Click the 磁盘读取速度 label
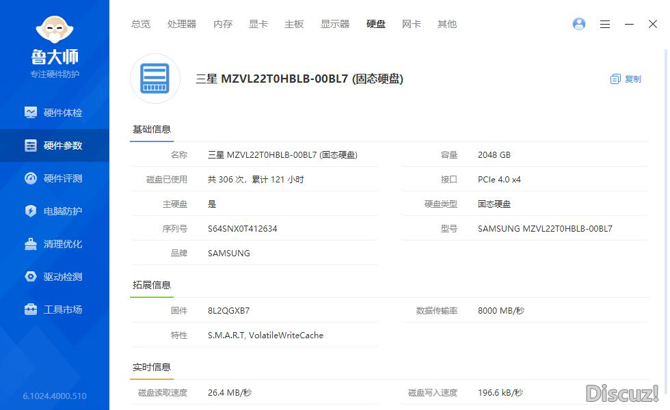 pos(163,392)
